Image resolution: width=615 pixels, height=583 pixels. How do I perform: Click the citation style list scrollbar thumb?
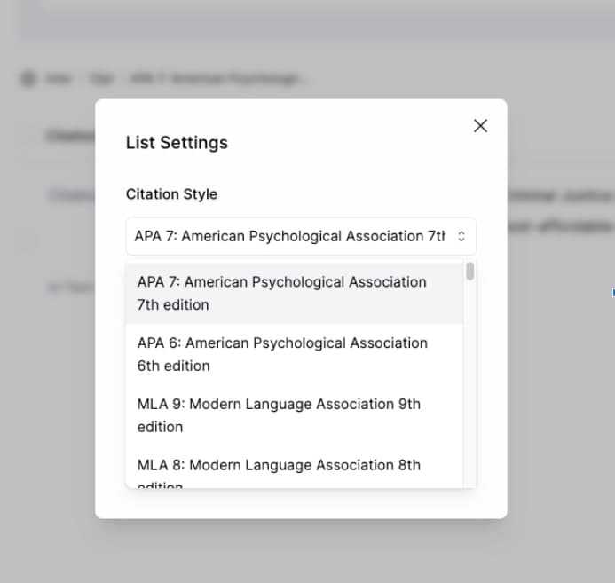coord(469,272)
